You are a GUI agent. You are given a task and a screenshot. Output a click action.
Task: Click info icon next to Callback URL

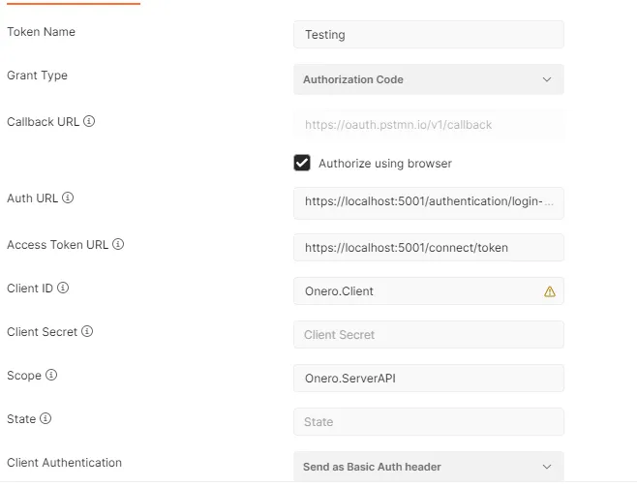(89, 122)
